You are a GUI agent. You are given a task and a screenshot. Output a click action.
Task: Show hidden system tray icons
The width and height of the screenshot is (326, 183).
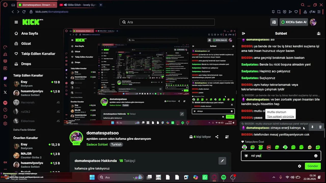pos(274,177)
